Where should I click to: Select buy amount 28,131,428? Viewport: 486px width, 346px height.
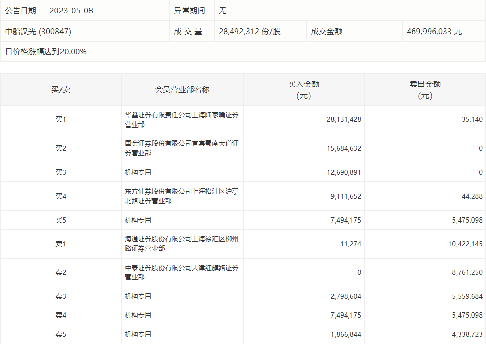[x=344, y=119]
